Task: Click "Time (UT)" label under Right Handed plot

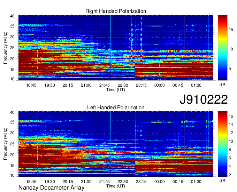Action: coord(116,90)
